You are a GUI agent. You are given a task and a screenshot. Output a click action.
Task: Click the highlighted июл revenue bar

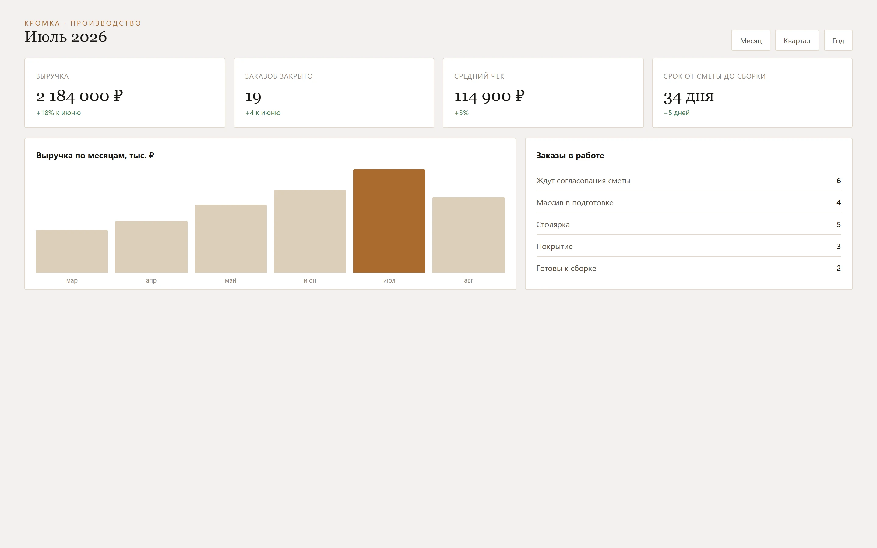389,221
